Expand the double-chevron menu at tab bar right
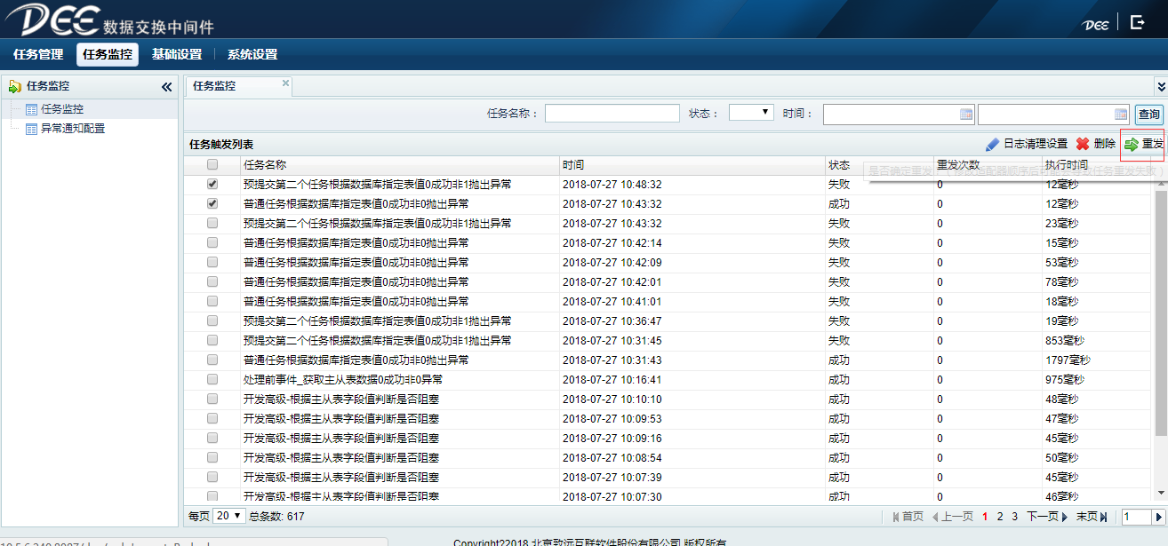 1161,86
